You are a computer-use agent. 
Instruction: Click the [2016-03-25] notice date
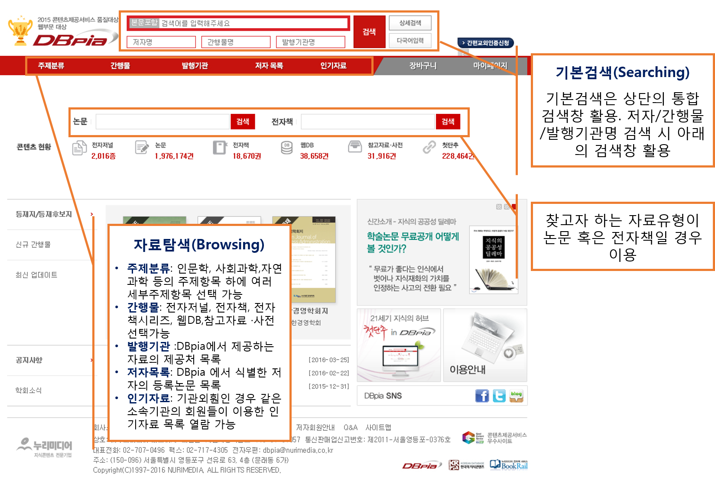(329, 360)
